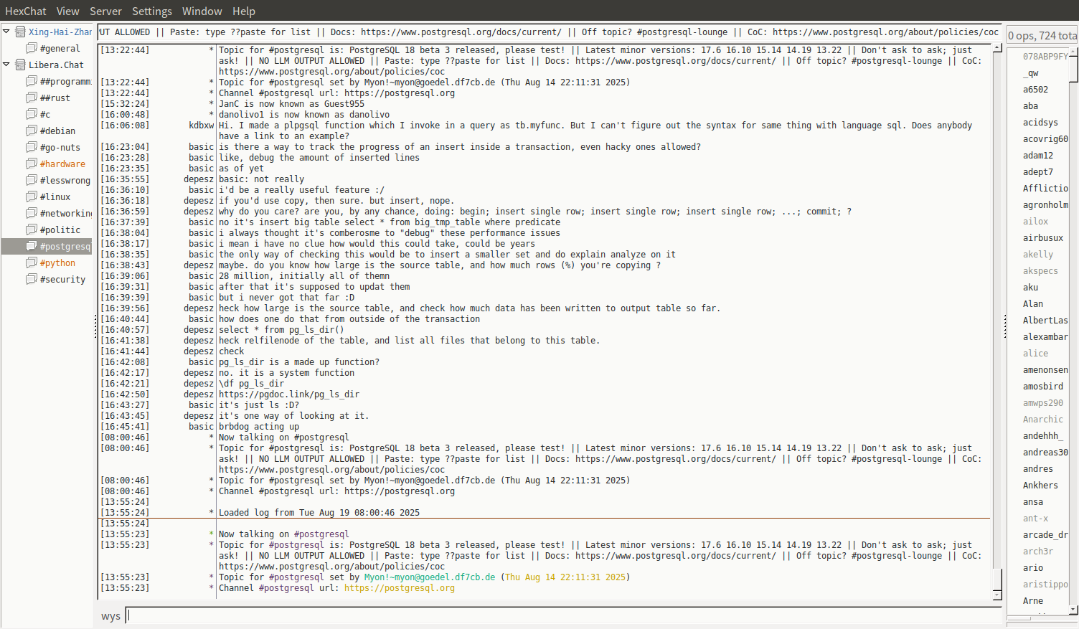This screenshot has height=629, width=1079.
Task: Click the wys nickname button
Action: point(110,616)
